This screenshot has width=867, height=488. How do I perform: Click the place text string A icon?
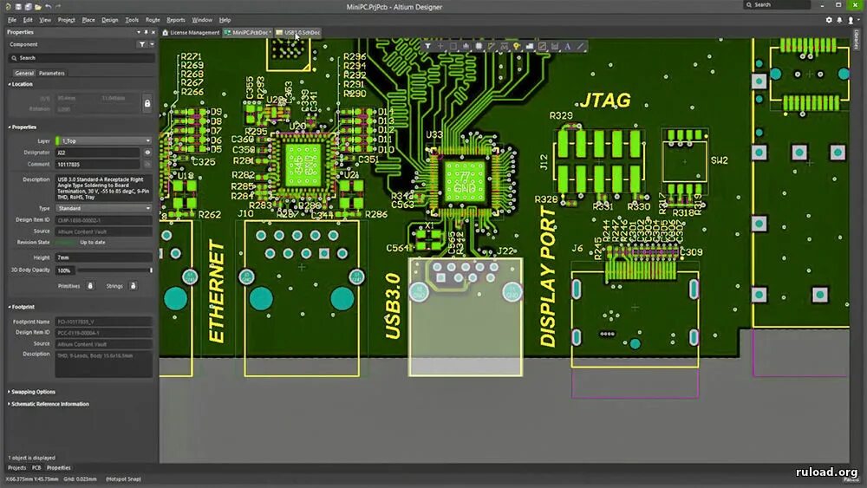pyautogui.click(x=567, y=47)
